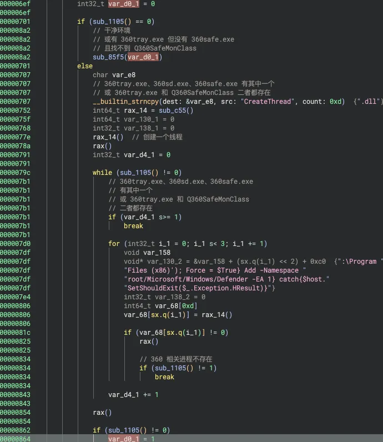This screenshot has width=383, height=442.
Task: Click the 'var_d4_1 += 1' statement
Action: click(x=133, y=395)
